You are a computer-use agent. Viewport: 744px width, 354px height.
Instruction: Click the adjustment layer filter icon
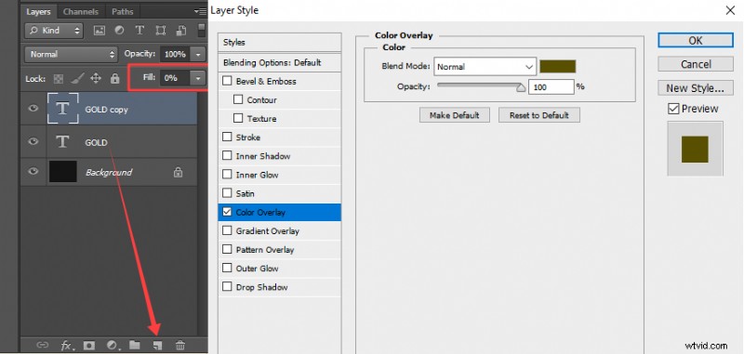pyautogui.click(x=120, y=31)
